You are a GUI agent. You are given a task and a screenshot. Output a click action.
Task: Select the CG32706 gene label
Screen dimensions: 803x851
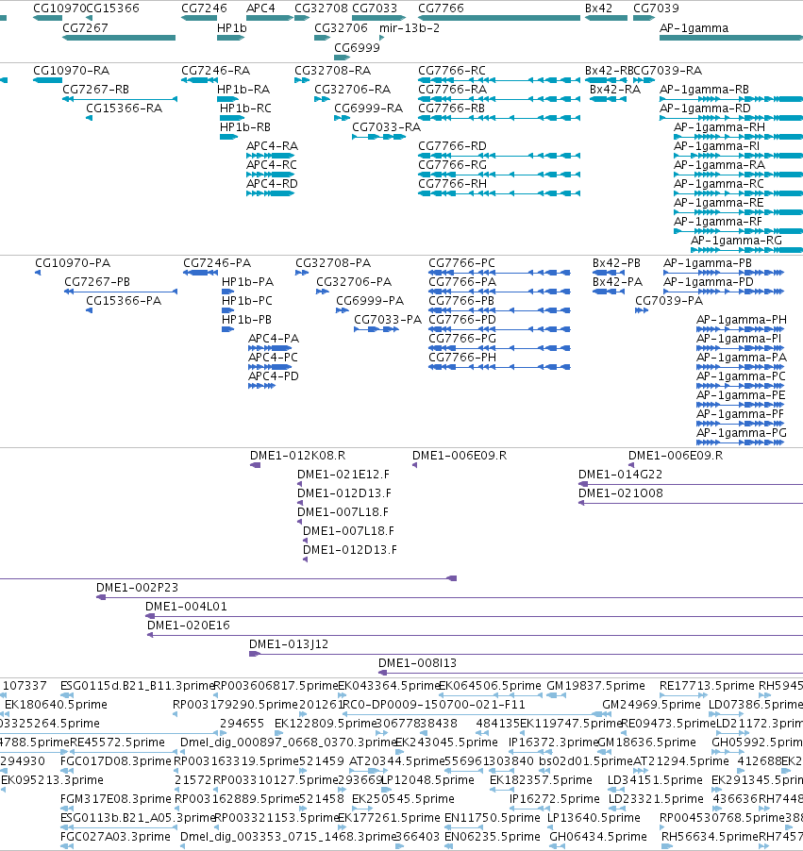[x=341, y=27]
